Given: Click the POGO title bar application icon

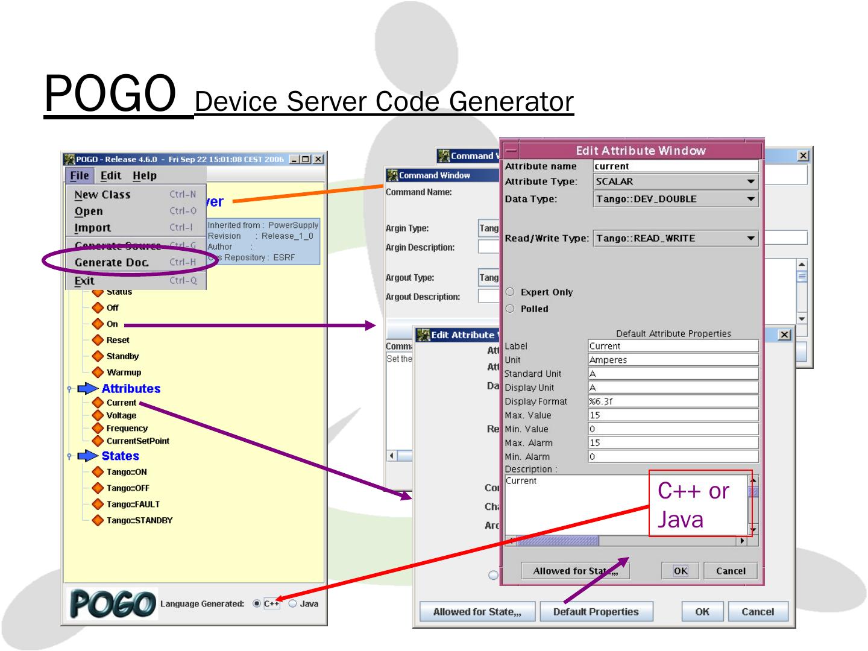Looking at the screenshot, I should click(69, 160).
